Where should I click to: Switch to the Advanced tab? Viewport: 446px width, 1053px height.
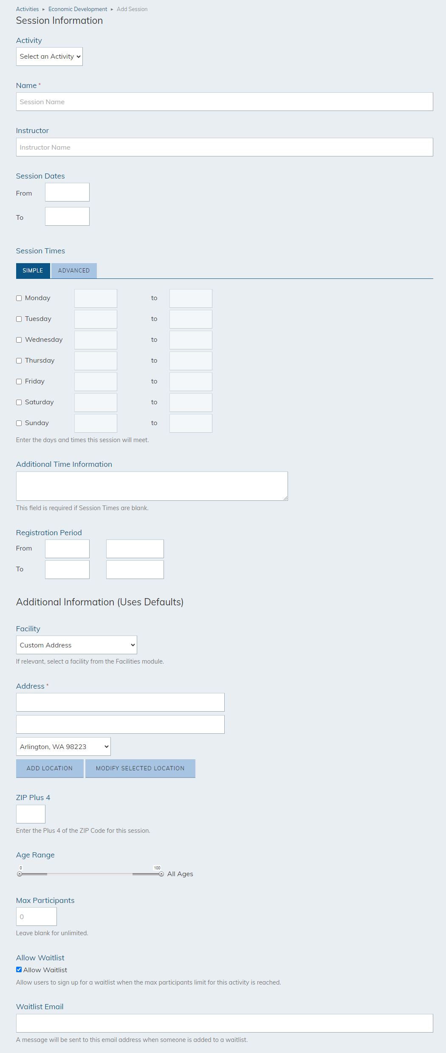(x=74, y=270)
